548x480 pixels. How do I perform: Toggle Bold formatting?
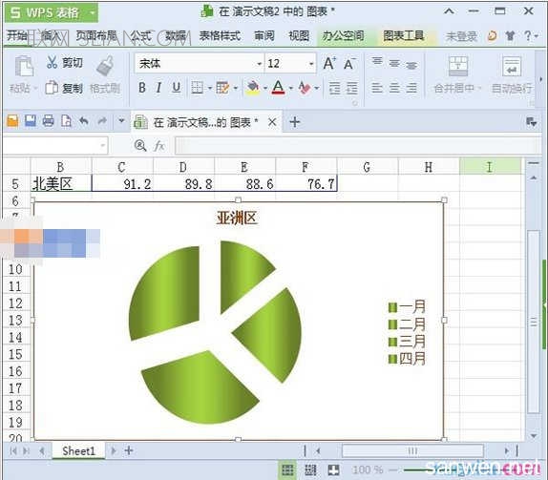coord(142,88)
